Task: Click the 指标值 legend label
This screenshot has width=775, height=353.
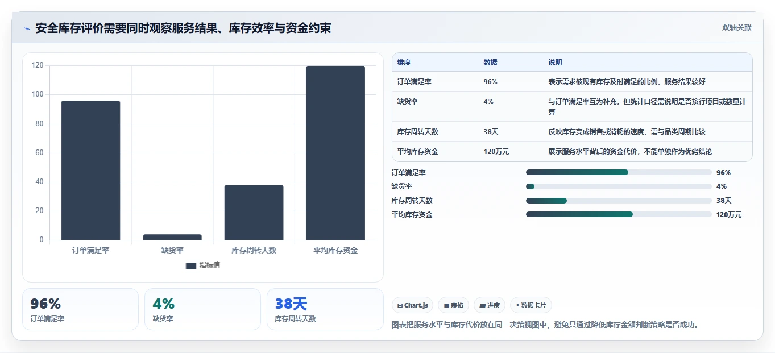Action: [210, 265]
